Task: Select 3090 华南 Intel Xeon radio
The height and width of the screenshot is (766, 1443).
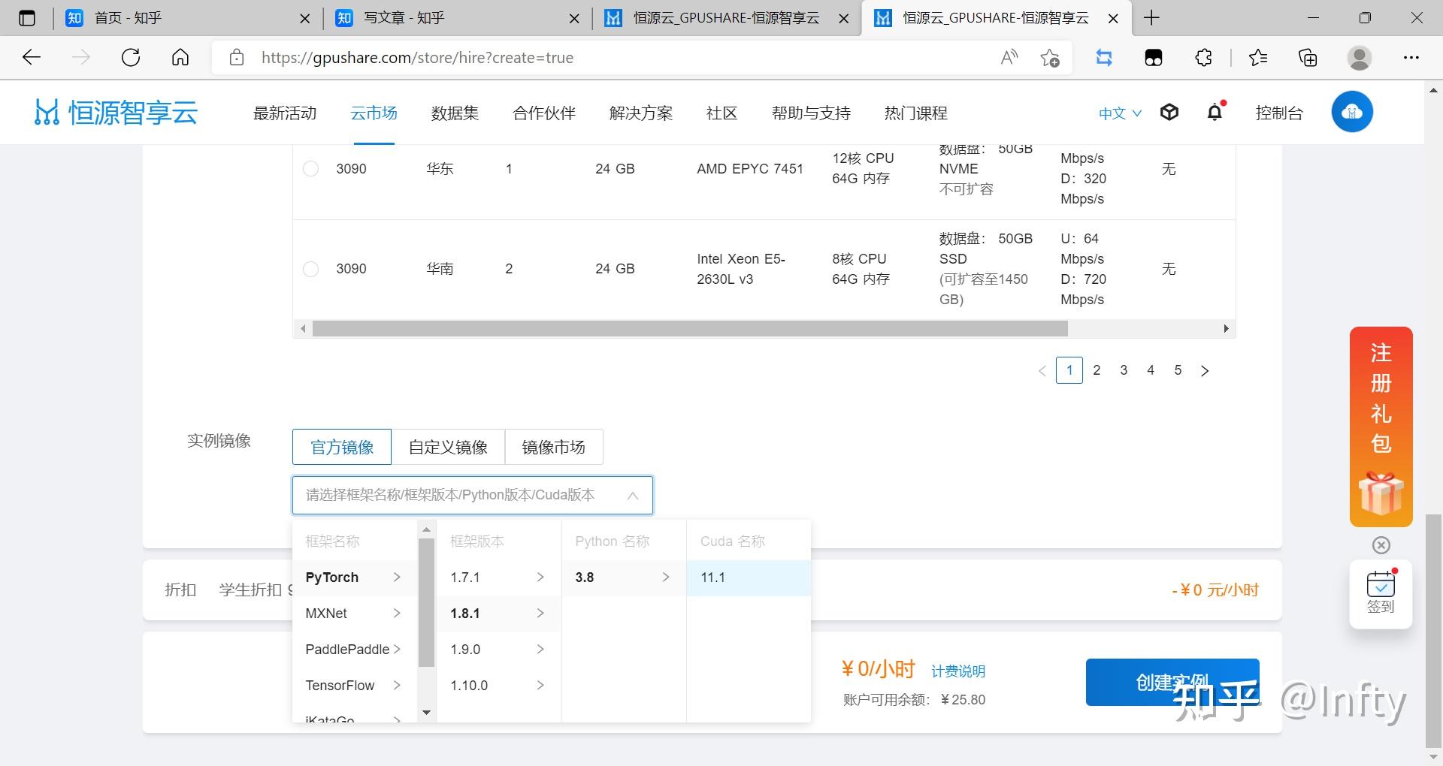Action: [x=310, y=269]
